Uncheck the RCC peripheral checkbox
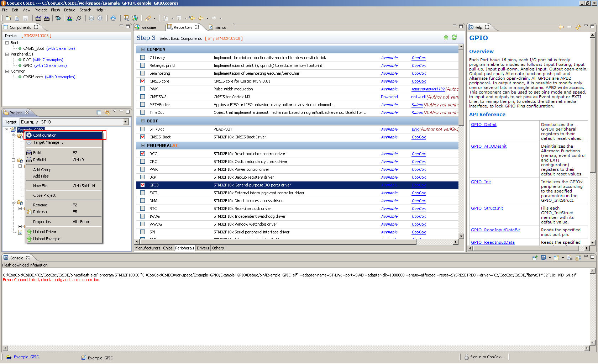The image size is (598, 364). [143, 154]
